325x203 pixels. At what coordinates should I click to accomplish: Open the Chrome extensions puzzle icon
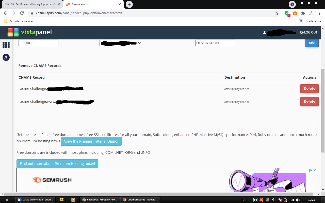(303, 13)
